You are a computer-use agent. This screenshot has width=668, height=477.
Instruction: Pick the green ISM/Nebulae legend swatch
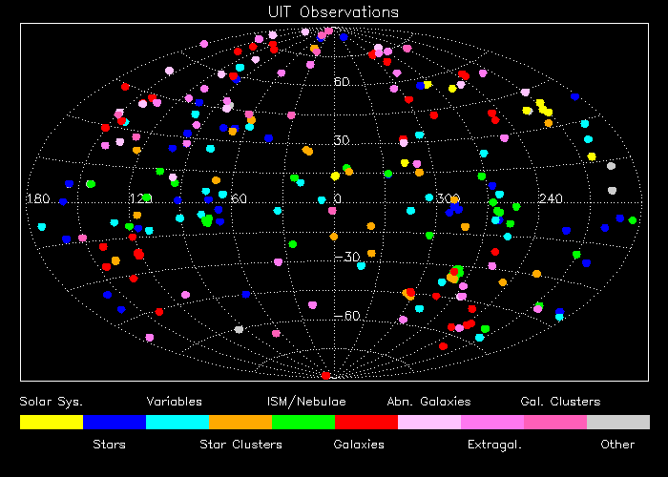click(303, 422)
